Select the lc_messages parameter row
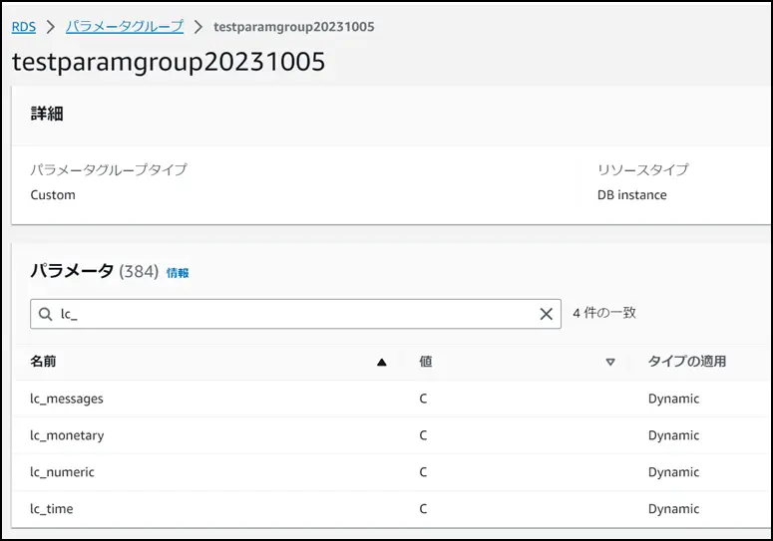The width and height of the screenshot is (773, 541). (x=391, y=399)
